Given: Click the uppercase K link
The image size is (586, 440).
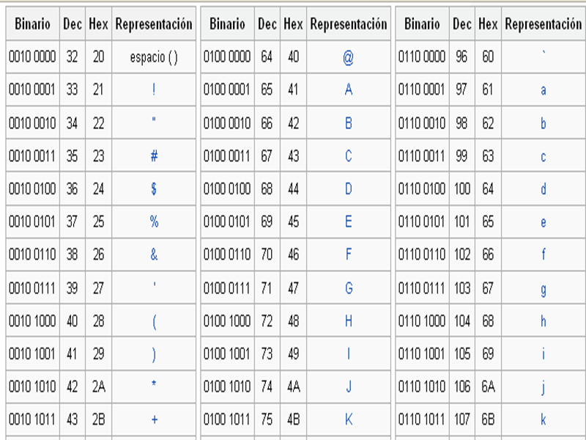Looking at the screenshot, I should [x=349, y=419].
